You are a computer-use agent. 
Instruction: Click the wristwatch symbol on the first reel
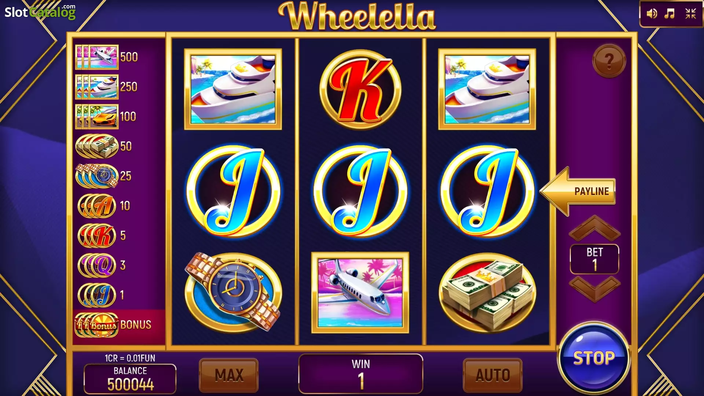233,292
